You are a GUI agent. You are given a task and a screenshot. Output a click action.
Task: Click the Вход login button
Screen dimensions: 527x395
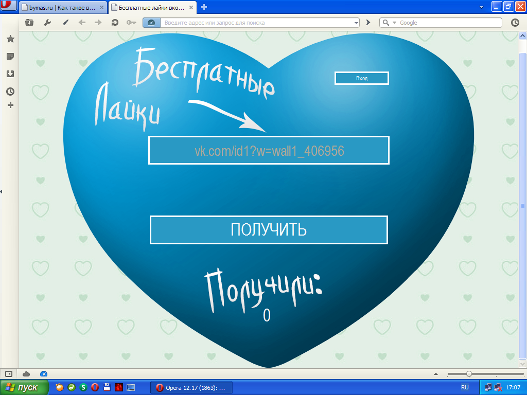coord(361,78)
